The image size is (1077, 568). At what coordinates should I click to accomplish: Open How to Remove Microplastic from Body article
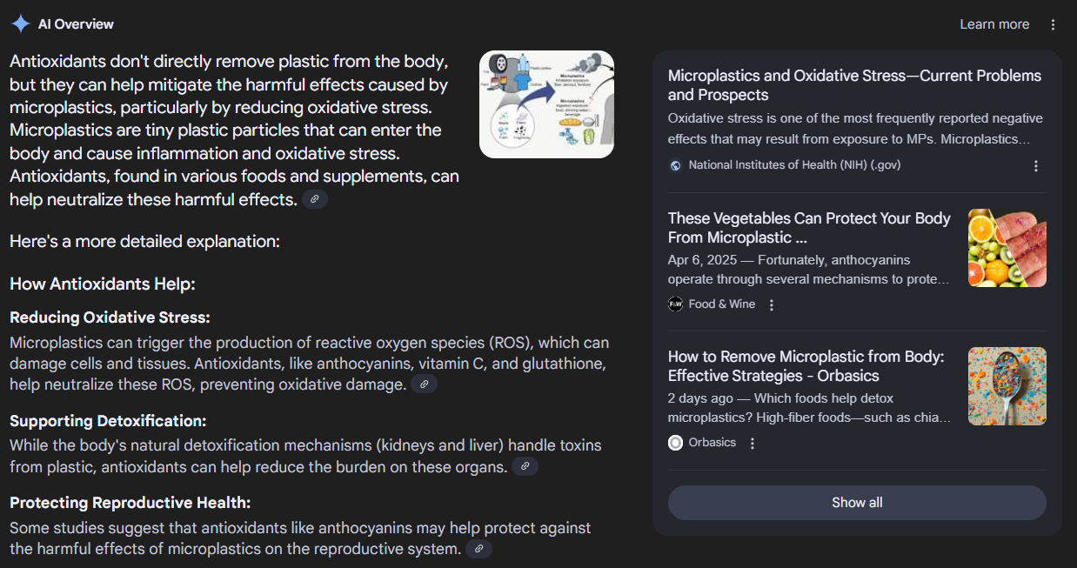point(806,366)
